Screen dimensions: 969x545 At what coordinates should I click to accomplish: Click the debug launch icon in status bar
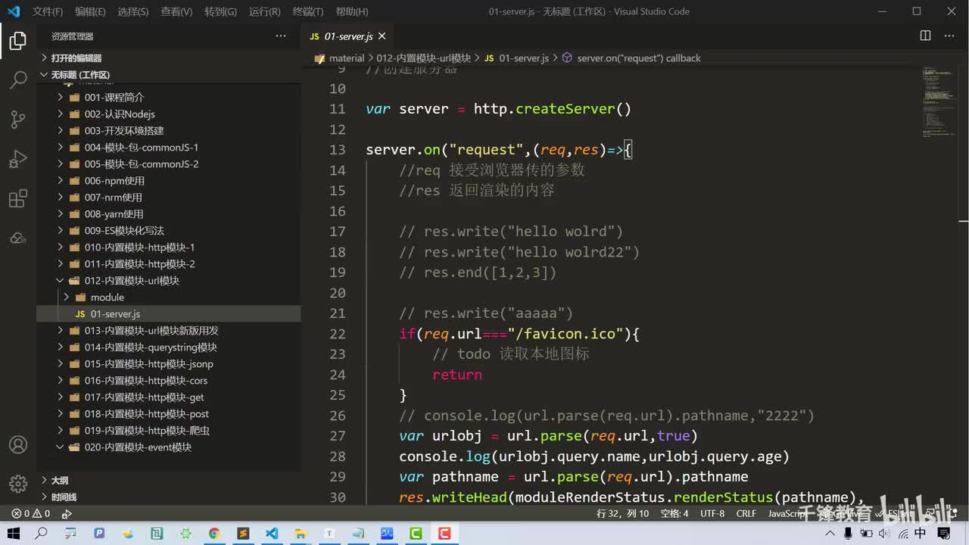tap(67, 513)
